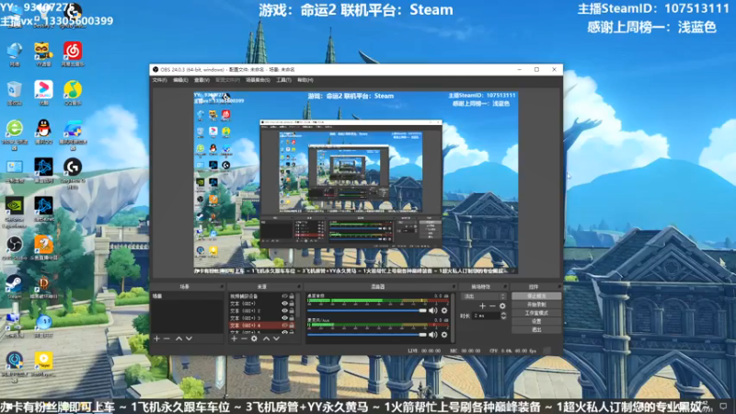The height and width of the screenshot is (414, 736).
Task: Open source properties gear in Sources panel
Action: [x=254, y=339]
